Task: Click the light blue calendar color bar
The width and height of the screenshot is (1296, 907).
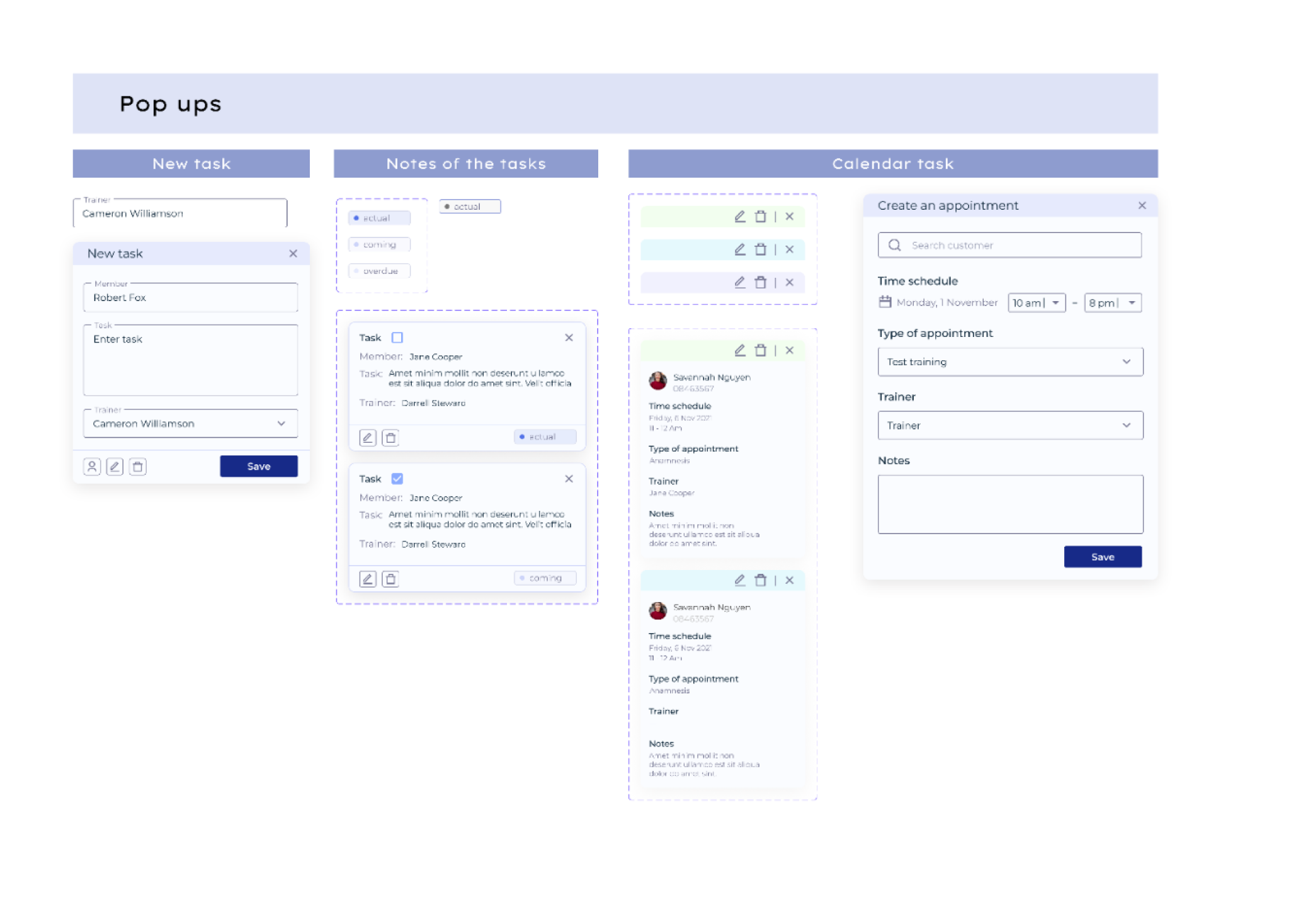Action: [x=722, y=250]
